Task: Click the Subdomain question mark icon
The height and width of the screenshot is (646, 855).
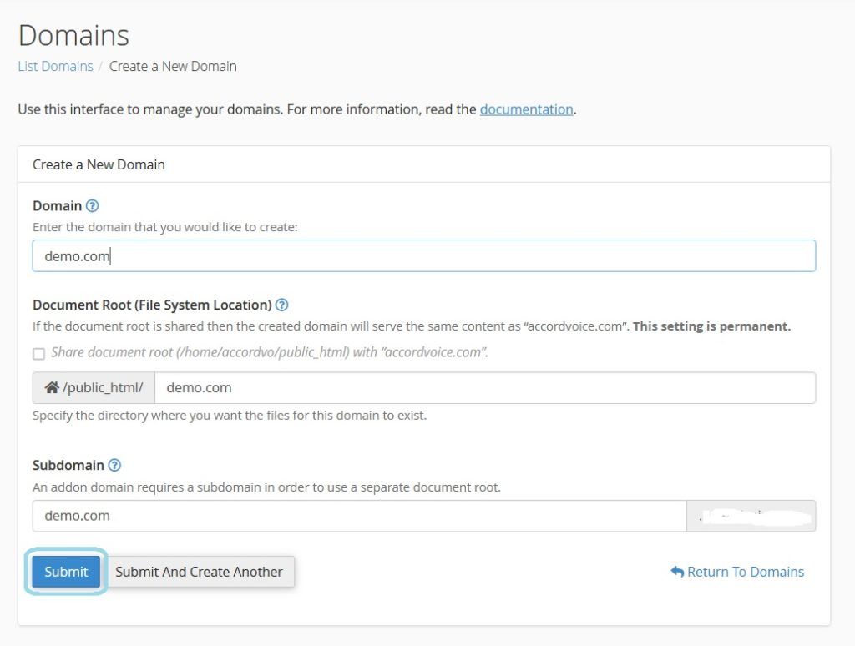Action: click(x=115, y=465)
